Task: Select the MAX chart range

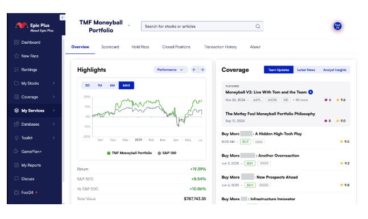Action: 126,85
